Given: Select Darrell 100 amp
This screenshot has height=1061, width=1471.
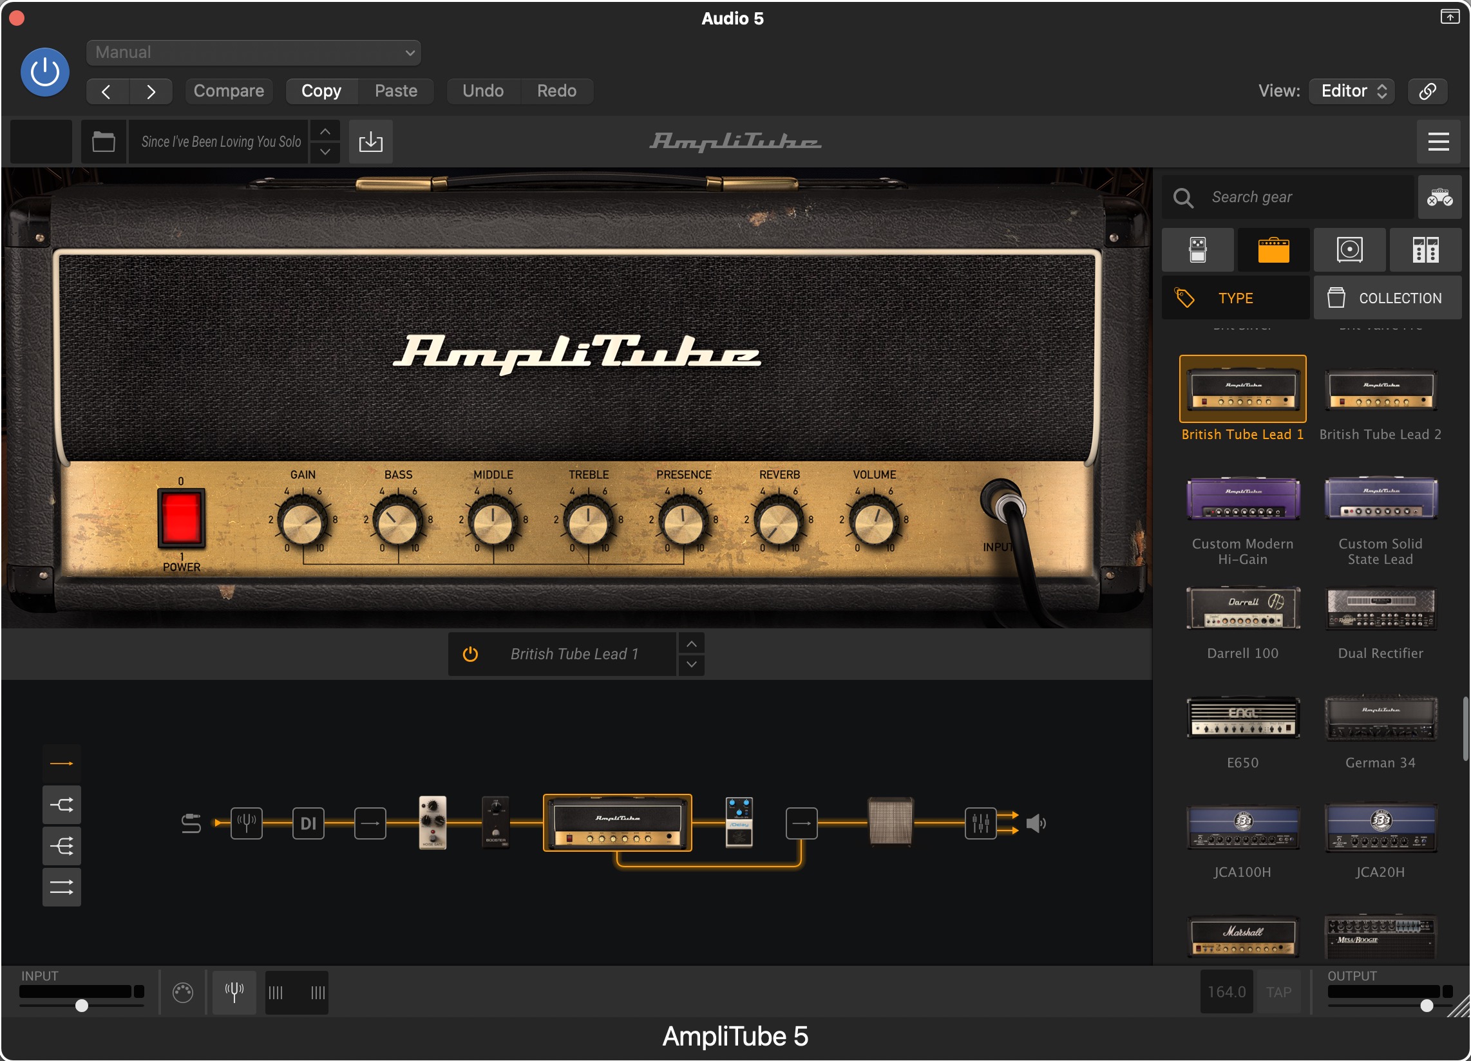Looking at the screenshot, I should (x=1243, y=608).
